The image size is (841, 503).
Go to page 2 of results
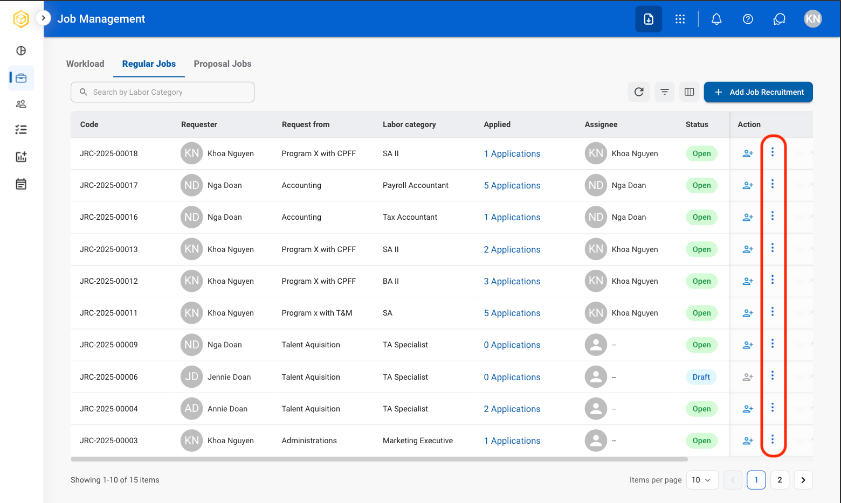point(780,480)
